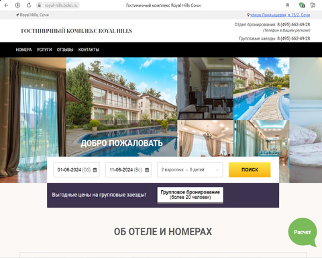The image size is (322, 258).
Task: Click the page title Гостиничный комплекс Royal Hills Сочи
Action: click(163, 5)
